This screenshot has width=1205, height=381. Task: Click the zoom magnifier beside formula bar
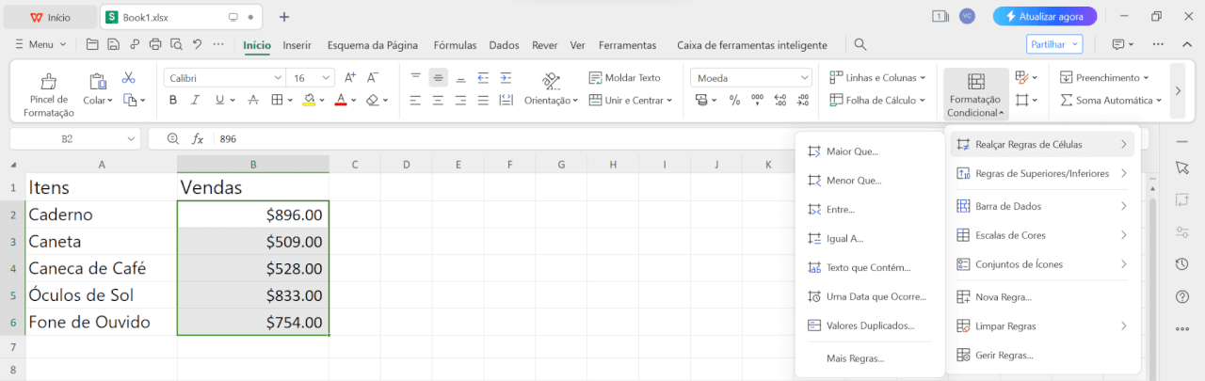coord(172,138)
